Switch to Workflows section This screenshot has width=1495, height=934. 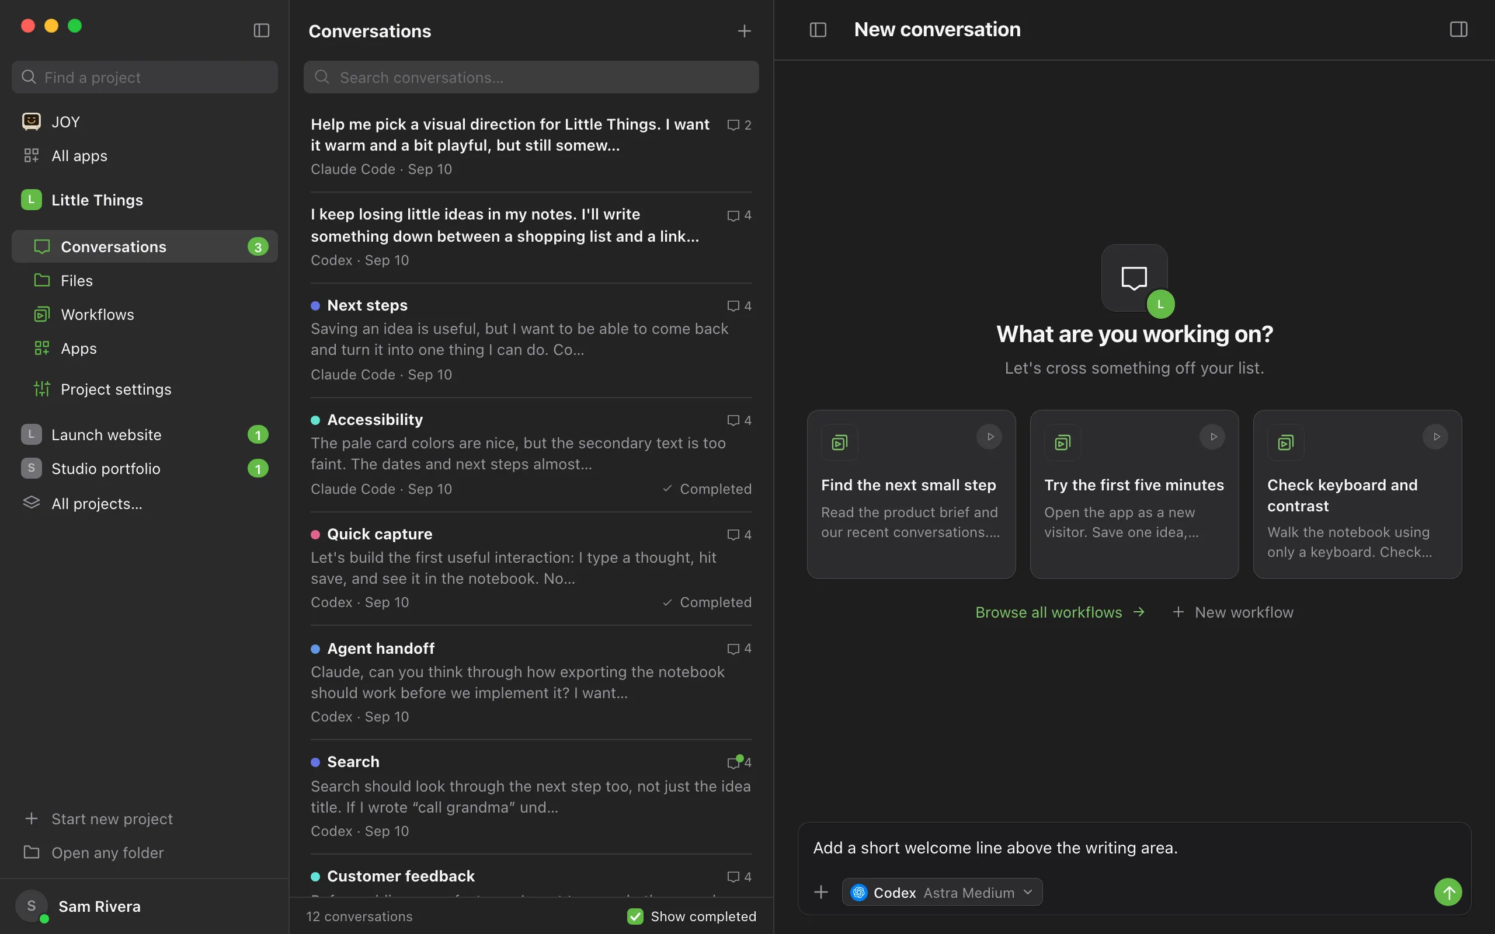(145, 315)
